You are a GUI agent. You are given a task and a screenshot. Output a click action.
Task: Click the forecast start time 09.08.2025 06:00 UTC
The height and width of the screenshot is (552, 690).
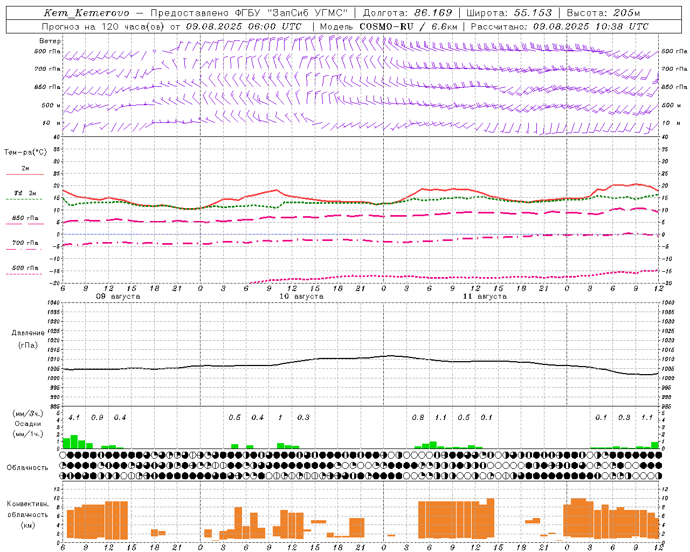point(244,26)
